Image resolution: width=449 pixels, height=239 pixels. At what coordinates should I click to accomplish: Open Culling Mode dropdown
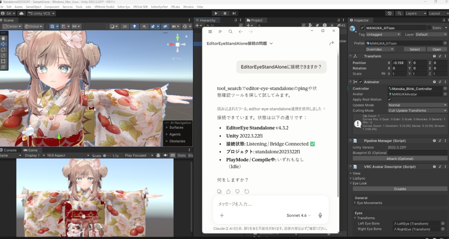tap(417, 111)
